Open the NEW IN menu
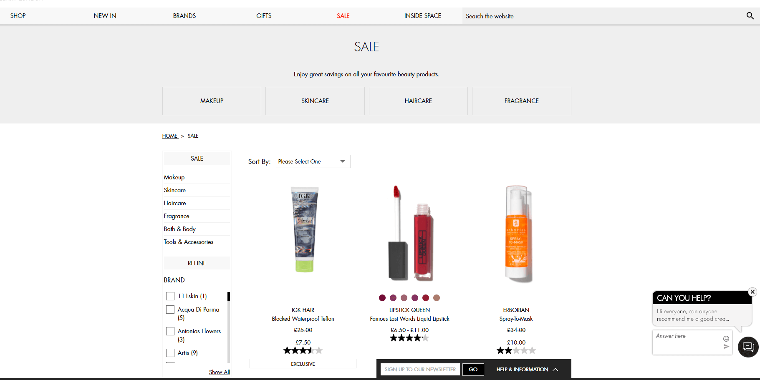Image resolution: width=760 pixels, height=380 pixels. point(105,16)
